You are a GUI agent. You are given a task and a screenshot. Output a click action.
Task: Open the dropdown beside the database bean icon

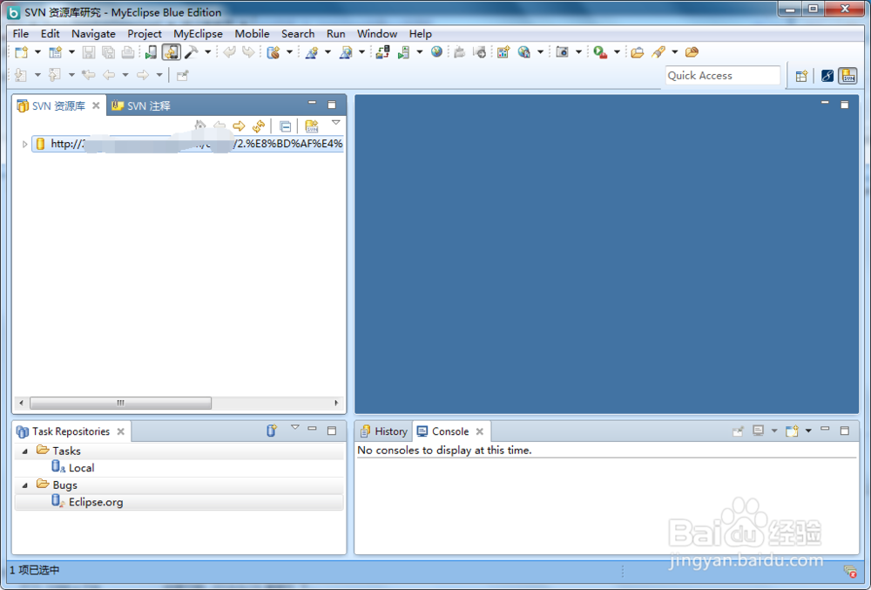pyautogui.click(x=289, y=52)
